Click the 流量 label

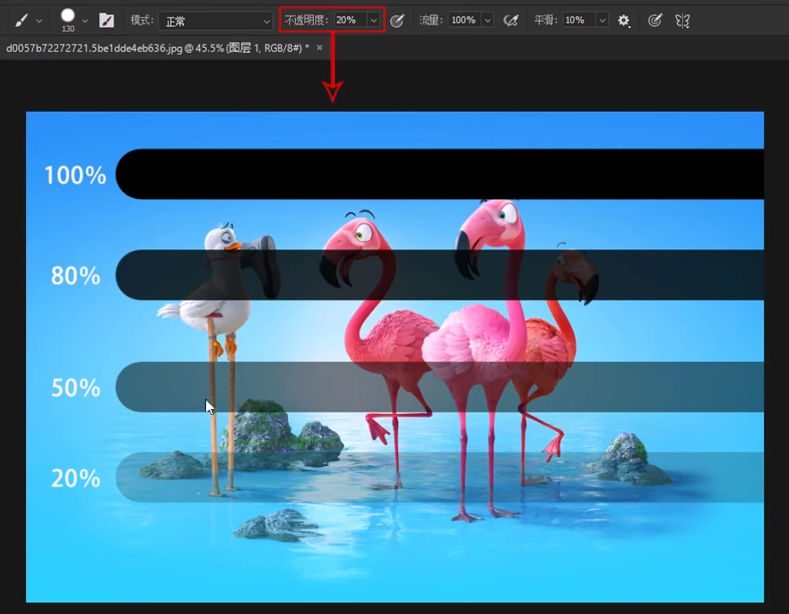(x=431, y=20)
